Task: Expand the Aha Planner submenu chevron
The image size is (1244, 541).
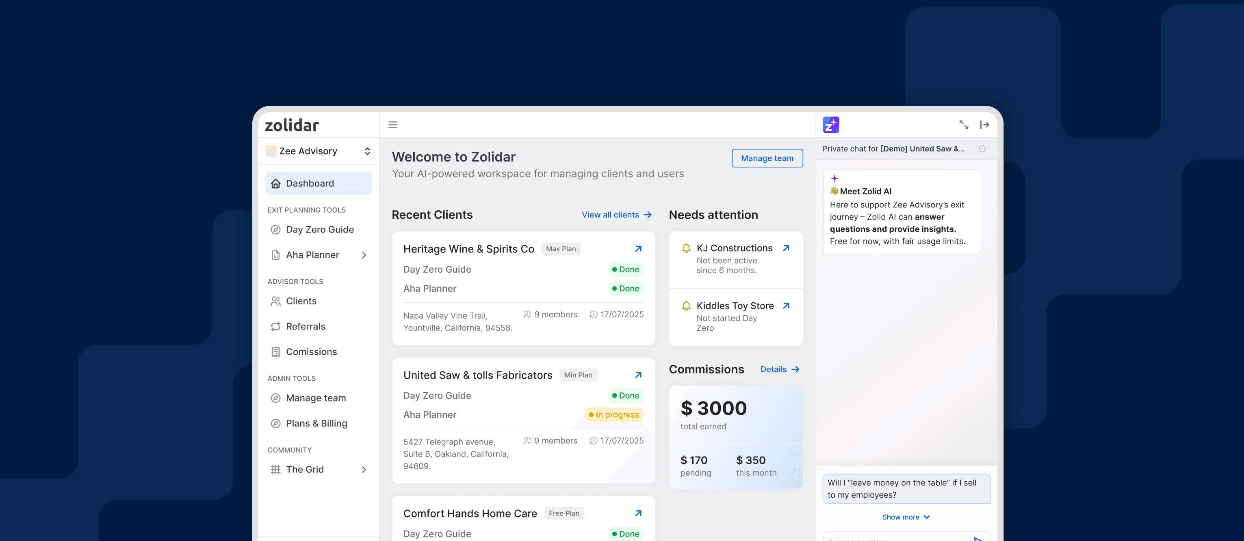Action: [x=364, y=255]
